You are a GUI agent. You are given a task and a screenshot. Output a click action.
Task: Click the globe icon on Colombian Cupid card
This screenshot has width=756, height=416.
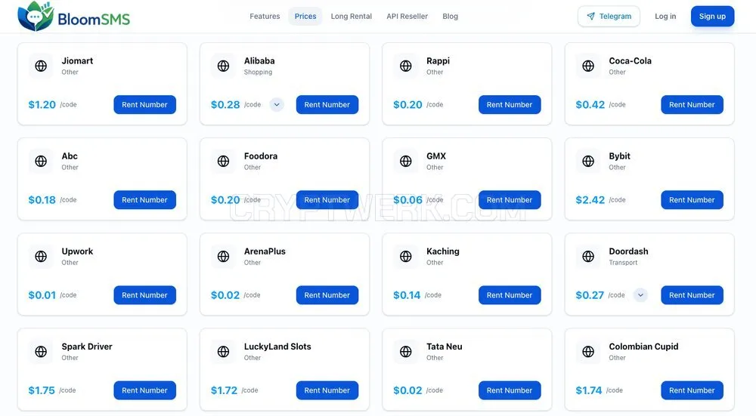click(x=588, y=352)
